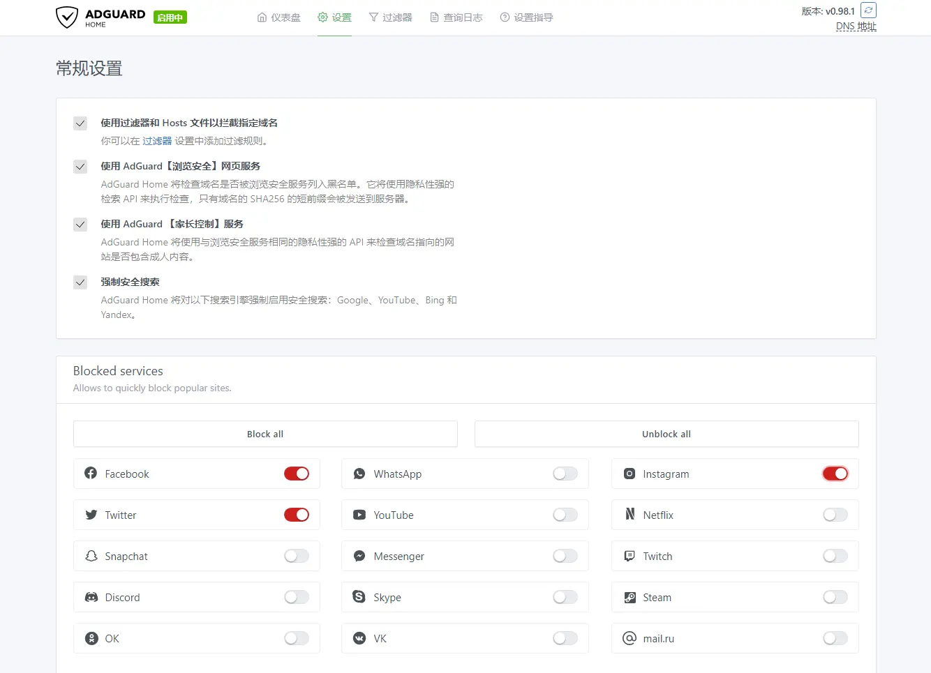Click the refresh update check icon
The width and height of the screenshot is (931, 673).
[868, 10]
